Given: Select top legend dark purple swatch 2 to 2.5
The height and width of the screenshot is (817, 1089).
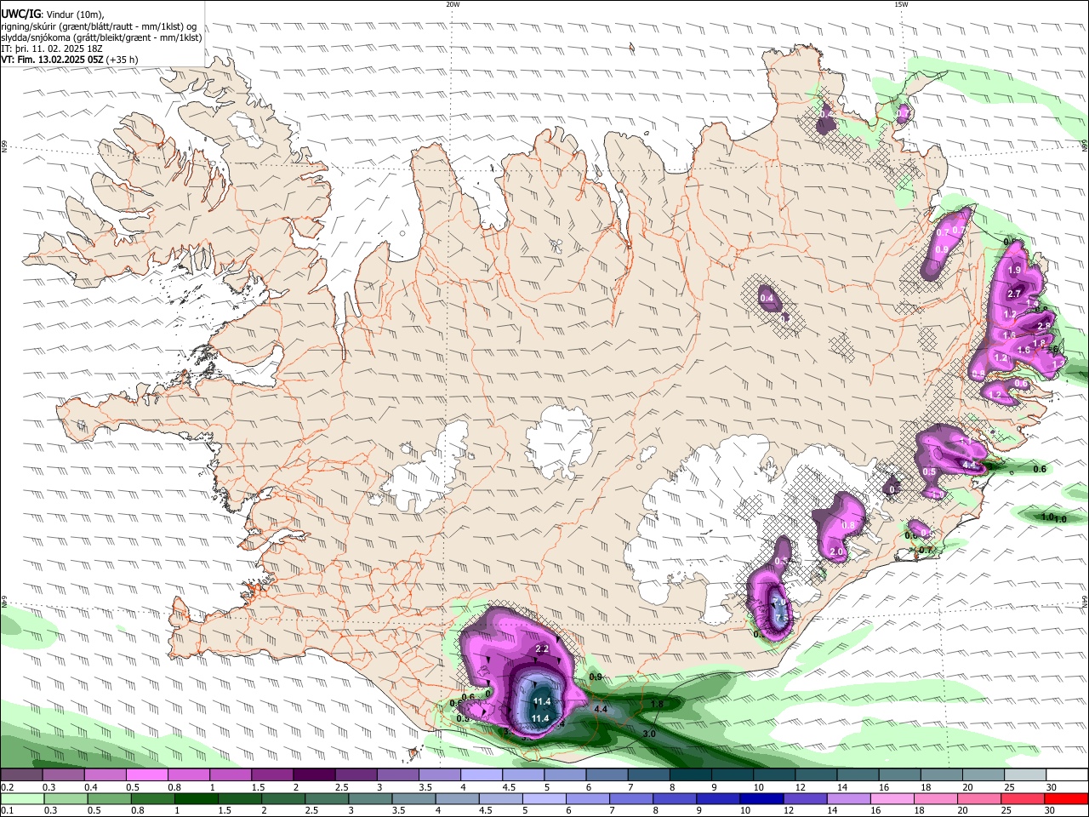Looking at the screenshot, I should click(x=314, y=775).
